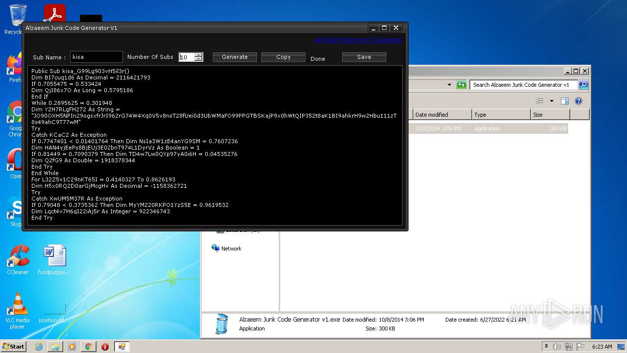Open the All Right Reserved To Alzaeem link
Screen dimensions: 627x353
tap(359, 40)
